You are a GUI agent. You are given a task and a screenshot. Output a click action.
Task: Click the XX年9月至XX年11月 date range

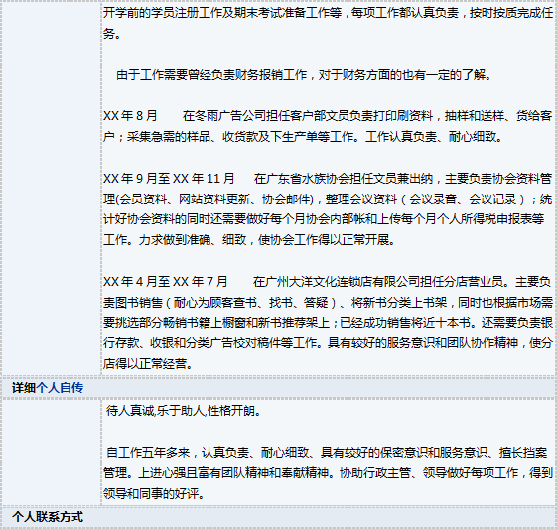point(169,179)
